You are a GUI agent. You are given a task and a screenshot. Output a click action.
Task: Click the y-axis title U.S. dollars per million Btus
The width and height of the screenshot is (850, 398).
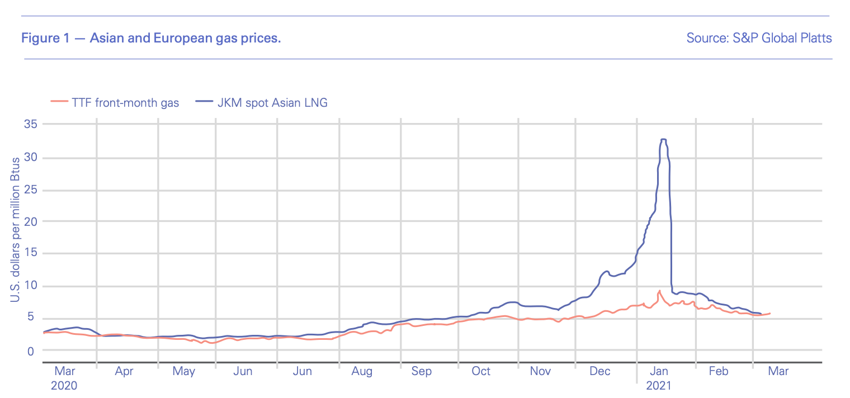(15, 230)
